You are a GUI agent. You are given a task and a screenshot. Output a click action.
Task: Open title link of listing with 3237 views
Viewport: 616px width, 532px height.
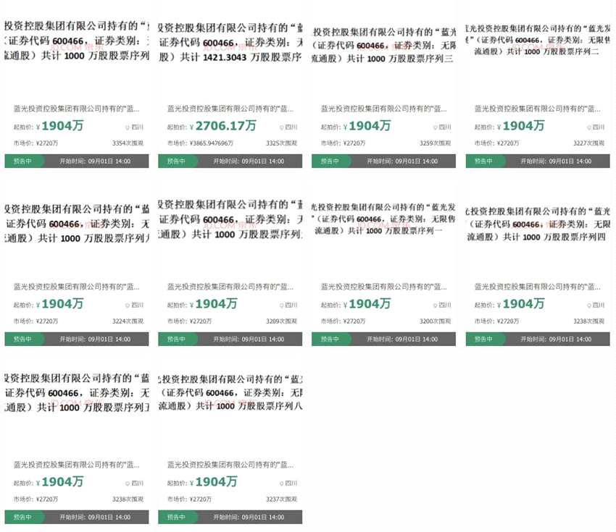[230, 465]
